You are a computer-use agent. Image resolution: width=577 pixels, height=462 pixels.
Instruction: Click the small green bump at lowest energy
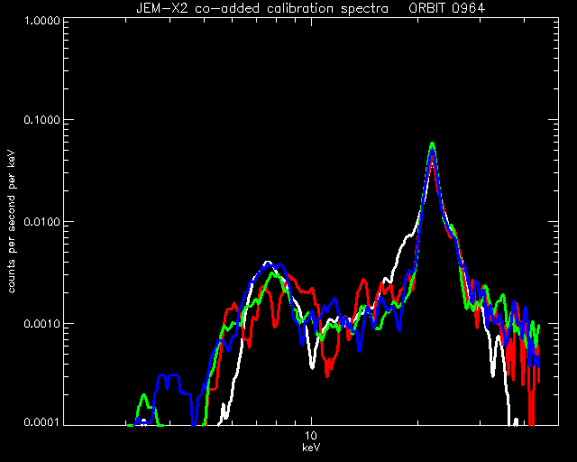click(144, 397)
